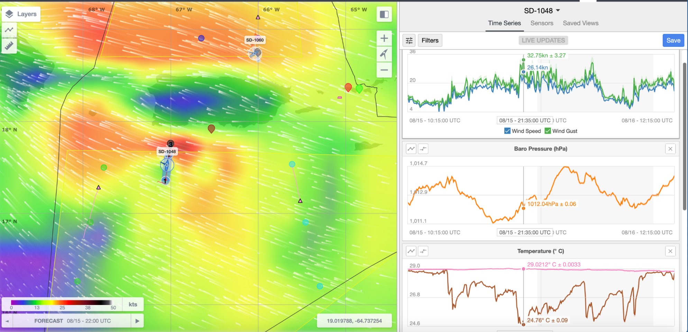Image resolution: width=688 pixels, height=332 pixels.
Task: Click the Baro Pressure 21:35:00 UTC time field
Action: click(525, 232)
